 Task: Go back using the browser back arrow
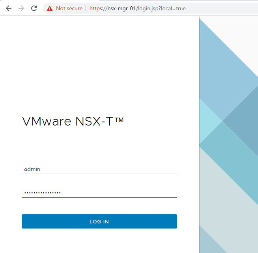9,8
